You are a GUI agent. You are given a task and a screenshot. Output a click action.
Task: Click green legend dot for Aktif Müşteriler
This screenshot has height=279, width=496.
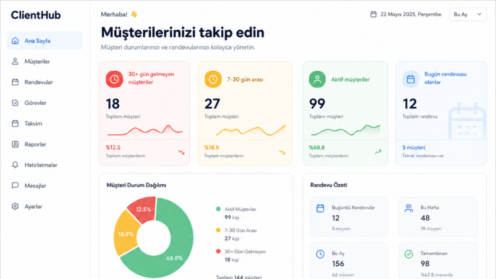[x=218, y=209]
